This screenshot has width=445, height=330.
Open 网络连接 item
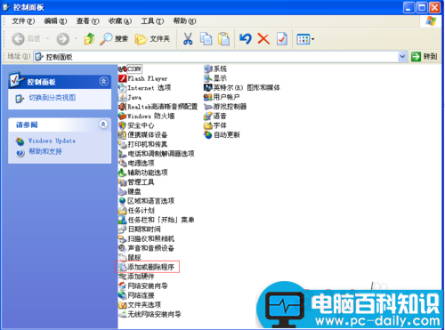(x=136, y=295)
